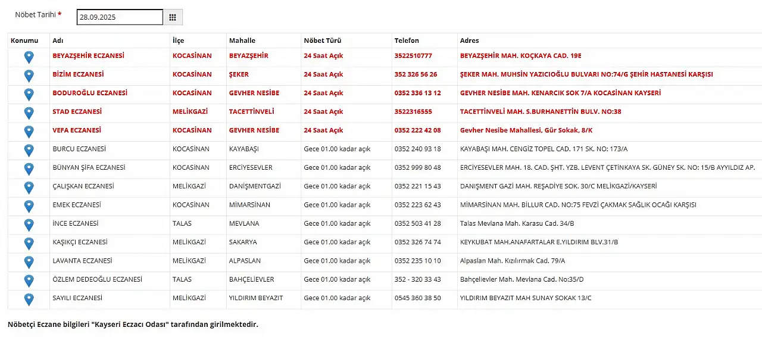Open map pin for Bizim Eczanesi
Screen dimensions: 762x337
pos(29,76)
